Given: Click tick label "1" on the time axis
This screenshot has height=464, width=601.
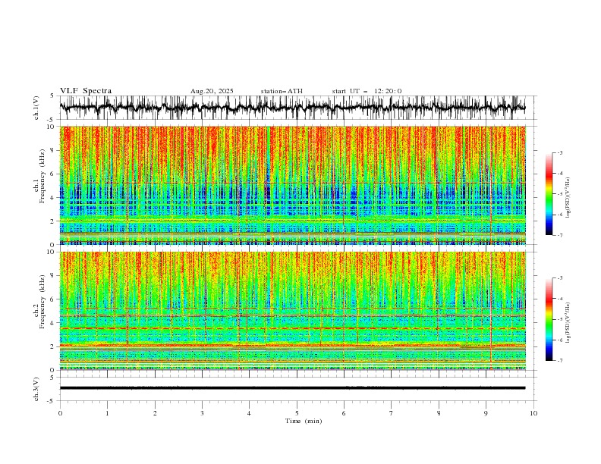Looking at the screenshot, I should (107, 413).
